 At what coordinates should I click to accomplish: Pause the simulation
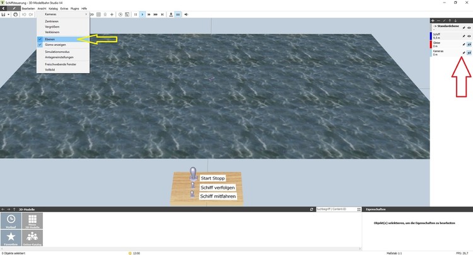pyautogui.click(x=136, y=14)
